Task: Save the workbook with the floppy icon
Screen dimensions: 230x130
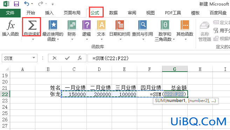Action: (x=16, y=3)
